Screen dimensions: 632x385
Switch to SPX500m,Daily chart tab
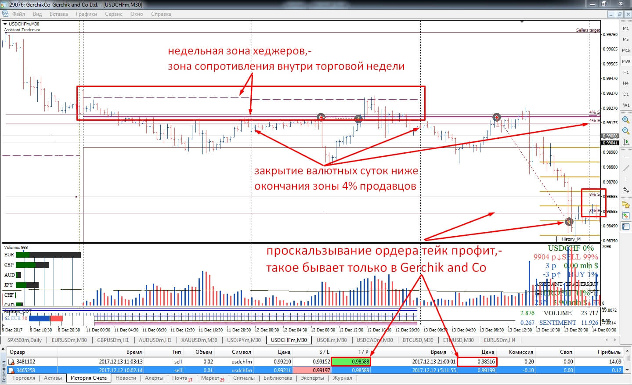25,340
